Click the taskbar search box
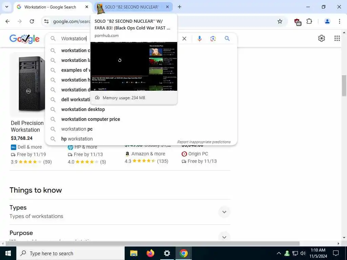The width and height of the screenshot is (347, 260). click(x=70, y=253)
